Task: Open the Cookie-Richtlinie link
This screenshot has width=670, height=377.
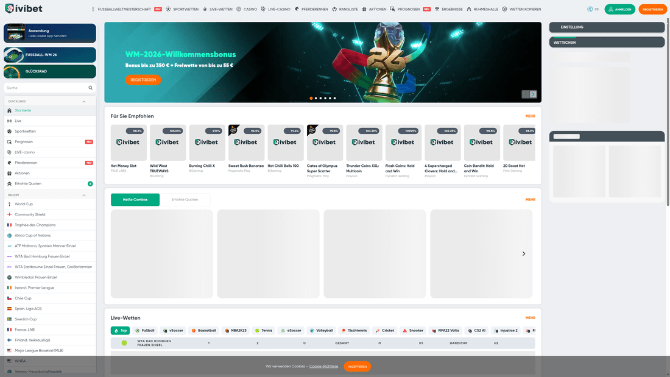Action: pyautogui.click(x=323, y=366)
